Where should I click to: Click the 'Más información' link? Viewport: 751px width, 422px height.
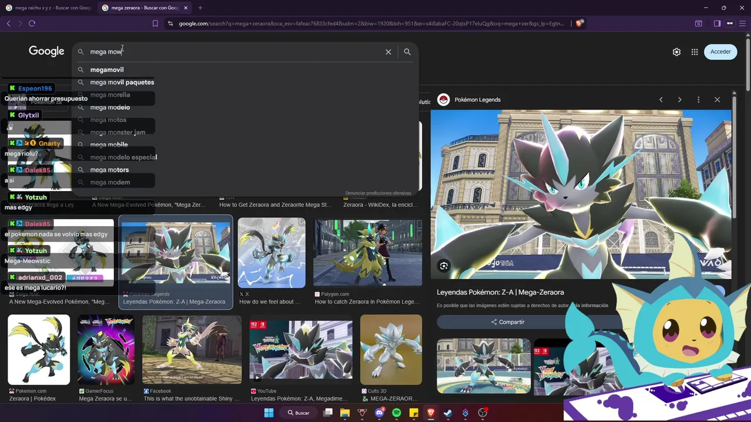point(590,305)
